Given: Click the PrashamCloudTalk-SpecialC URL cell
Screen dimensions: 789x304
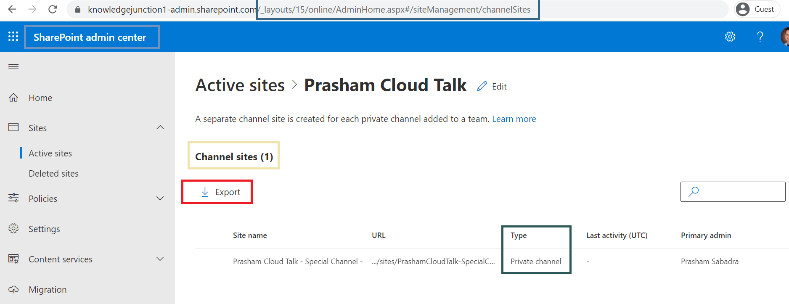Looking at the screenshot, I should click(x=433, y=261).
